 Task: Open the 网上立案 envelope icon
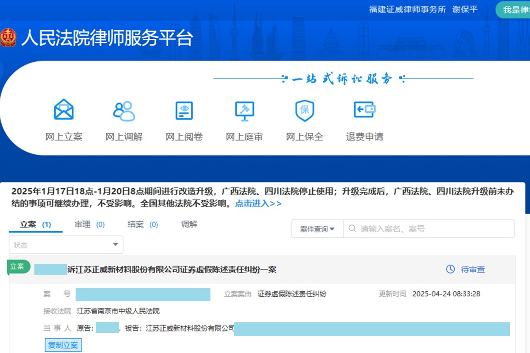pos(64,109)
